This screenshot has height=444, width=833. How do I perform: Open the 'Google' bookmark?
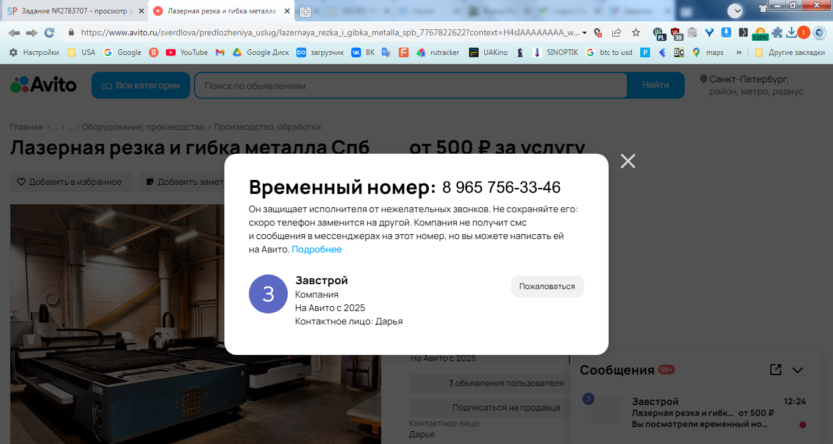(x=123, y=52)
